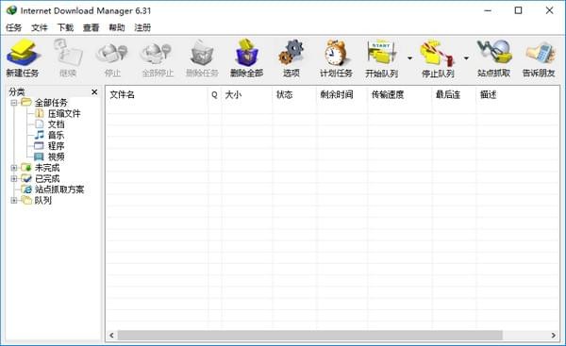Click the 程序 window icon in tree
Screen dimensions: 566x346
click(39, 146)
